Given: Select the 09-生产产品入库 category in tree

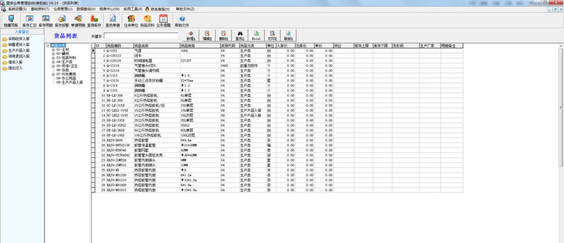Looking at the screenshot, I should (70, 82).
